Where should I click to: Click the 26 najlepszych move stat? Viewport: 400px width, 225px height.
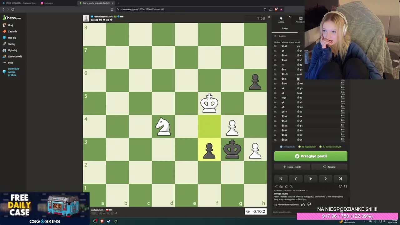coord(307,147)
